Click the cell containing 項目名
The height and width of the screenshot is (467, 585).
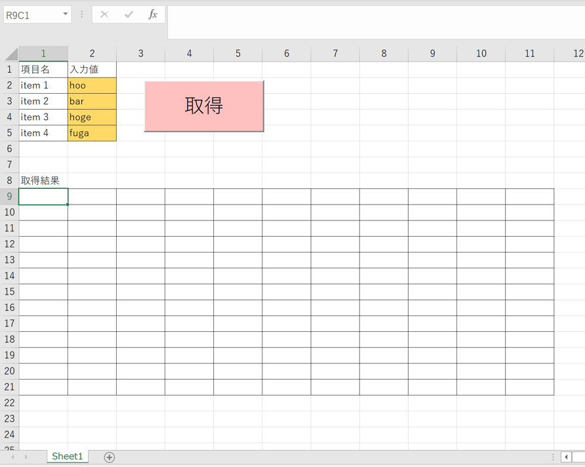pyautogui.click(x=43, y=70)
